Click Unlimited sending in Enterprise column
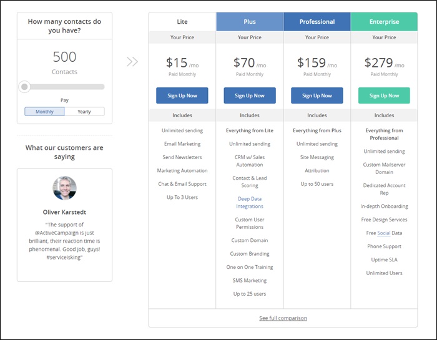This screenshot has height=340, width=437. (384, 152)
